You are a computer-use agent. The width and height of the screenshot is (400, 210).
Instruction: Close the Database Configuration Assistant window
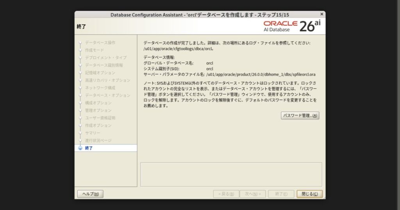pos(322,14)
